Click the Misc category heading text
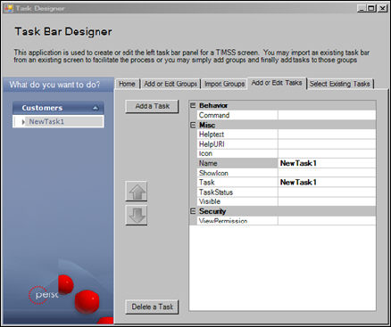The image size is (391, 327). coord(207,125)
